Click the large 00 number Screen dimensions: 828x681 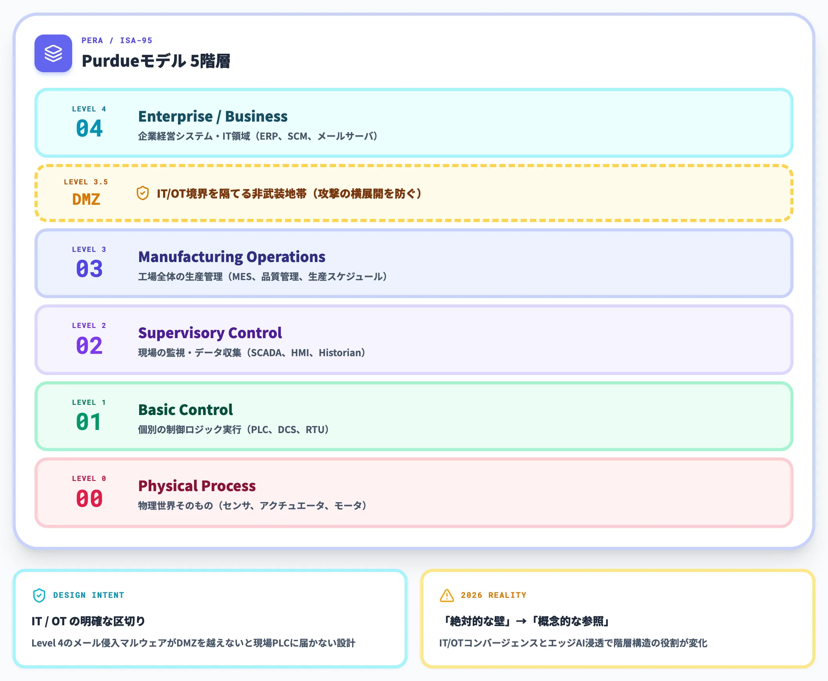click(x=89, y=499)
